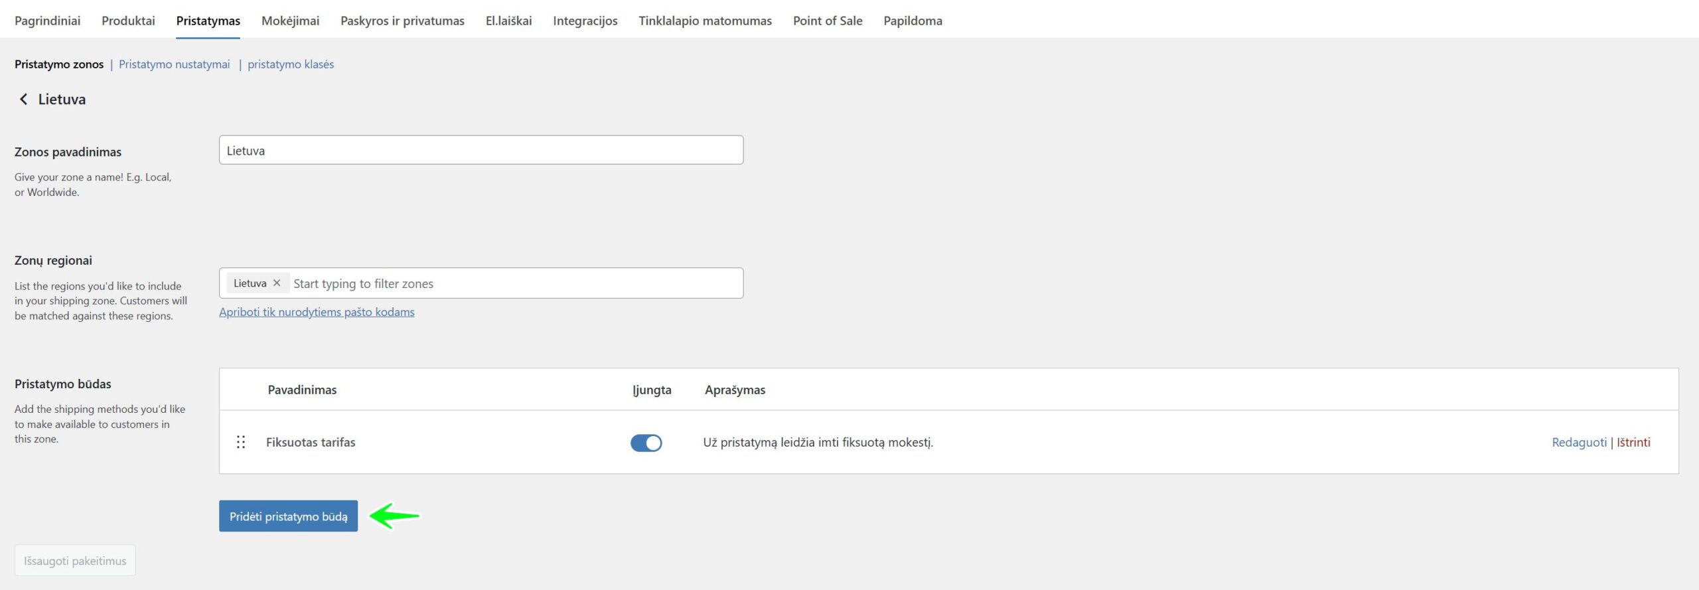The width and height of the screenshot is (1699, 590).
Task: Go to the Papildoma tab
Action: (x=913, y=21)
